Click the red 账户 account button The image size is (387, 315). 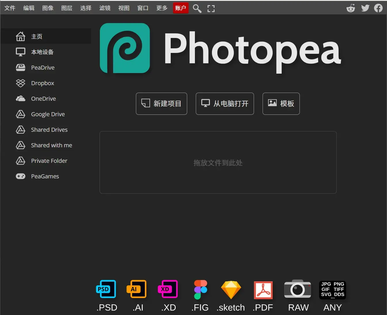coord(181,8)
